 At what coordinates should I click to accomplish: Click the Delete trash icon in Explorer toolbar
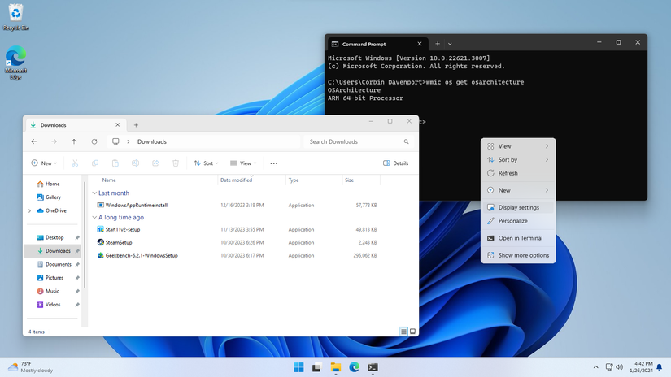coord(176,162)
